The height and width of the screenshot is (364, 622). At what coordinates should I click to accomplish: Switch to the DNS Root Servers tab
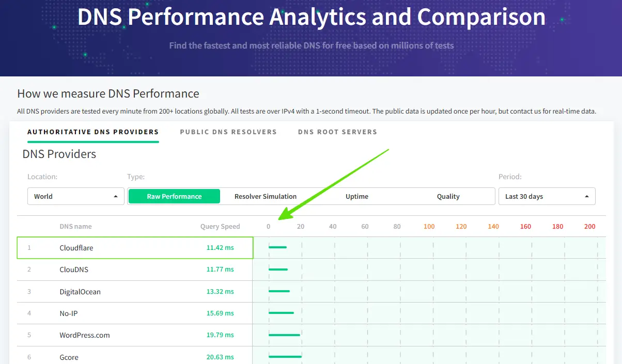[x=337, y=132]
